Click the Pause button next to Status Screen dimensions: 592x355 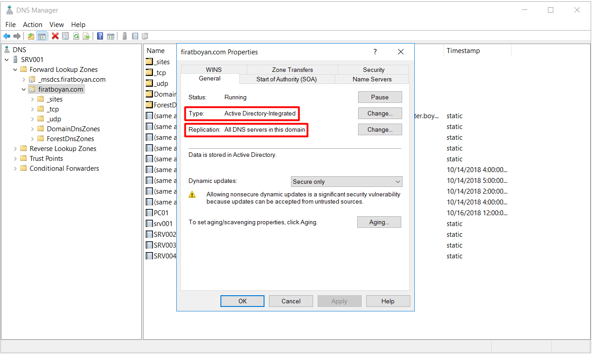380,97
